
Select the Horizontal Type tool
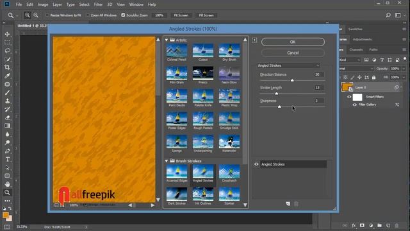pos(7,159)
